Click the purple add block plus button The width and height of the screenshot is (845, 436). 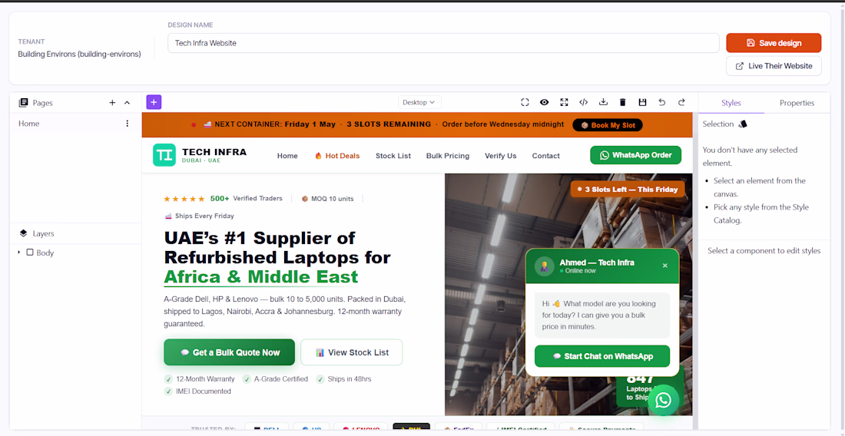(154, 102)
